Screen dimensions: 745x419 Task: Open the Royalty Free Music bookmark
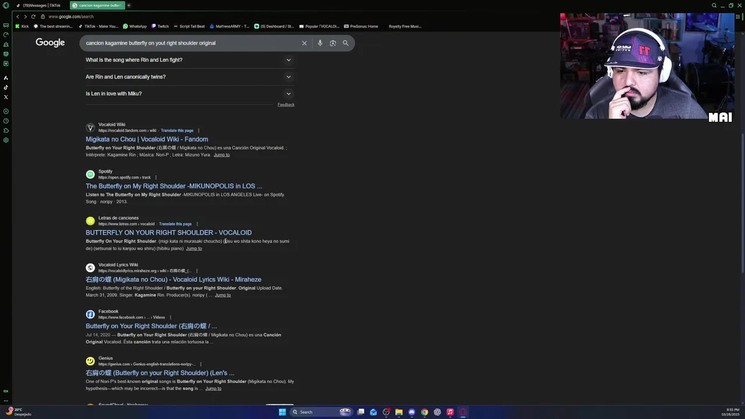tap(405, 26)
